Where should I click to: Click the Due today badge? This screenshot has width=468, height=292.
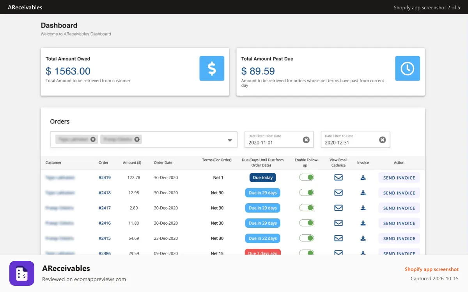[x=263, y=178]
